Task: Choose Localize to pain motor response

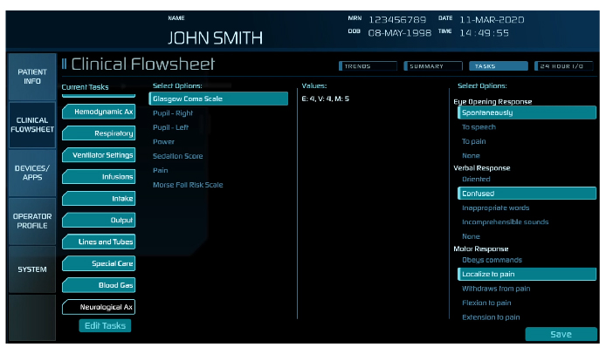Action: pos(527,274)
